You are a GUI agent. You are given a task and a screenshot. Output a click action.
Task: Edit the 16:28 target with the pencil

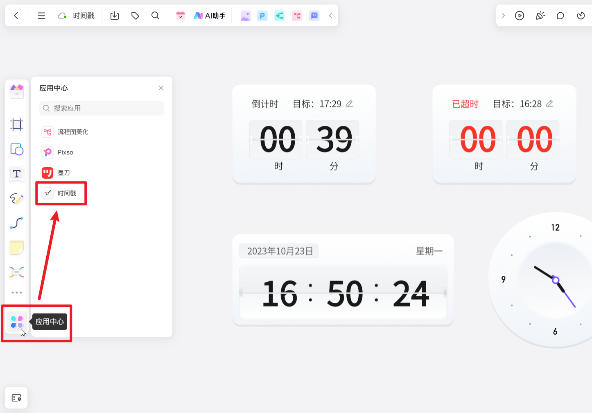(549, 104)
